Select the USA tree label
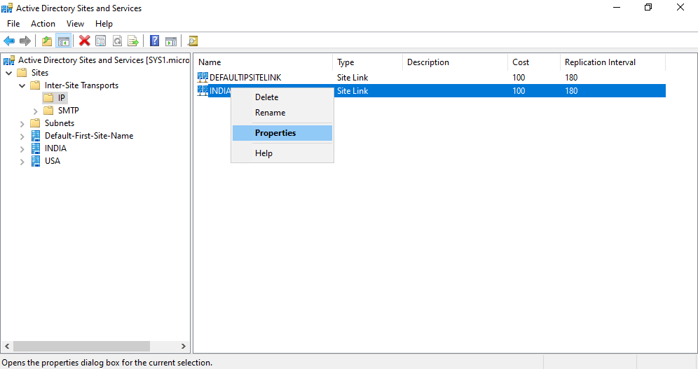This screenshot has height=369, width=698. click(52, 161)
